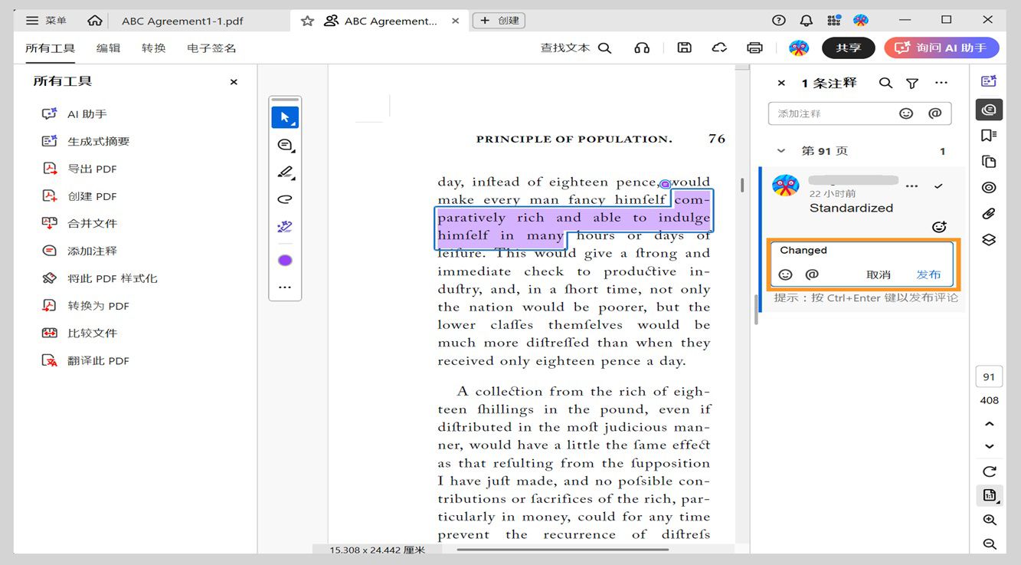Screen dimensions: 1021x565
Task: Click the @ mention icon in reply box
Action: 812,274
